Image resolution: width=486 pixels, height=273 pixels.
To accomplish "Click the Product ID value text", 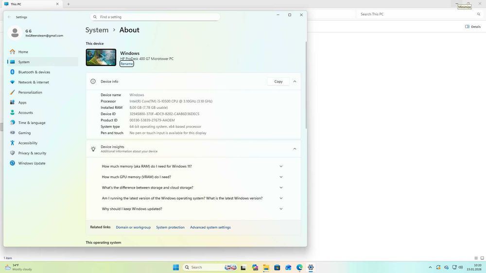I will [x=152, y=120].
